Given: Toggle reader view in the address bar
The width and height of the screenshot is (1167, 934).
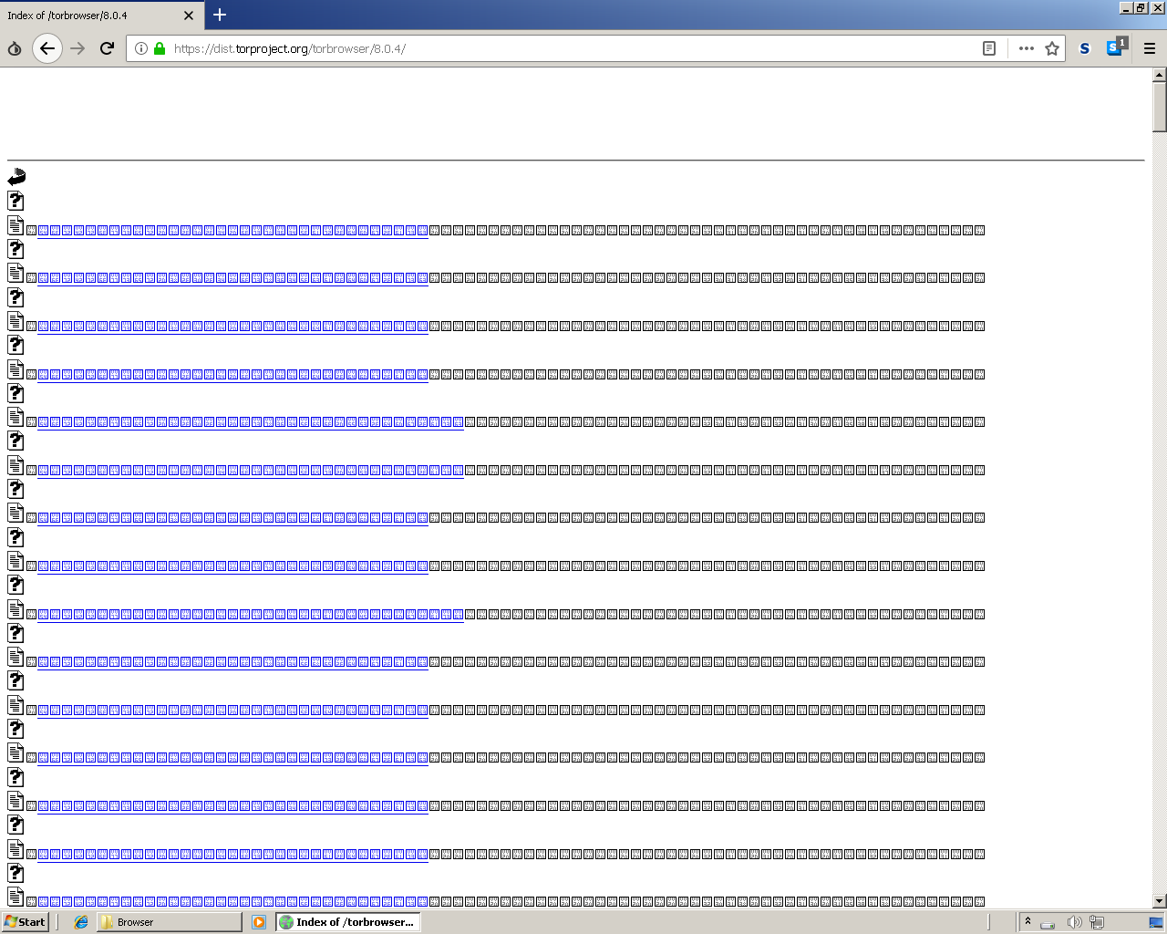Looking at the screenshot, I should (x=989, y=48).
